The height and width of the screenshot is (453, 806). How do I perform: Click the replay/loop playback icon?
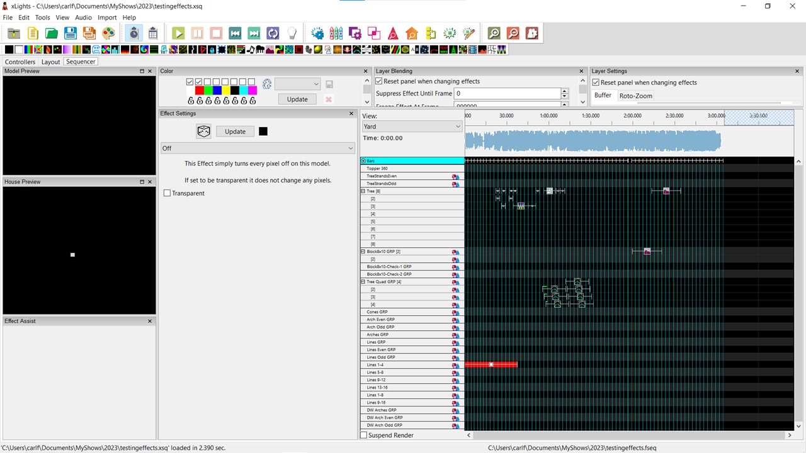point(273,33)
